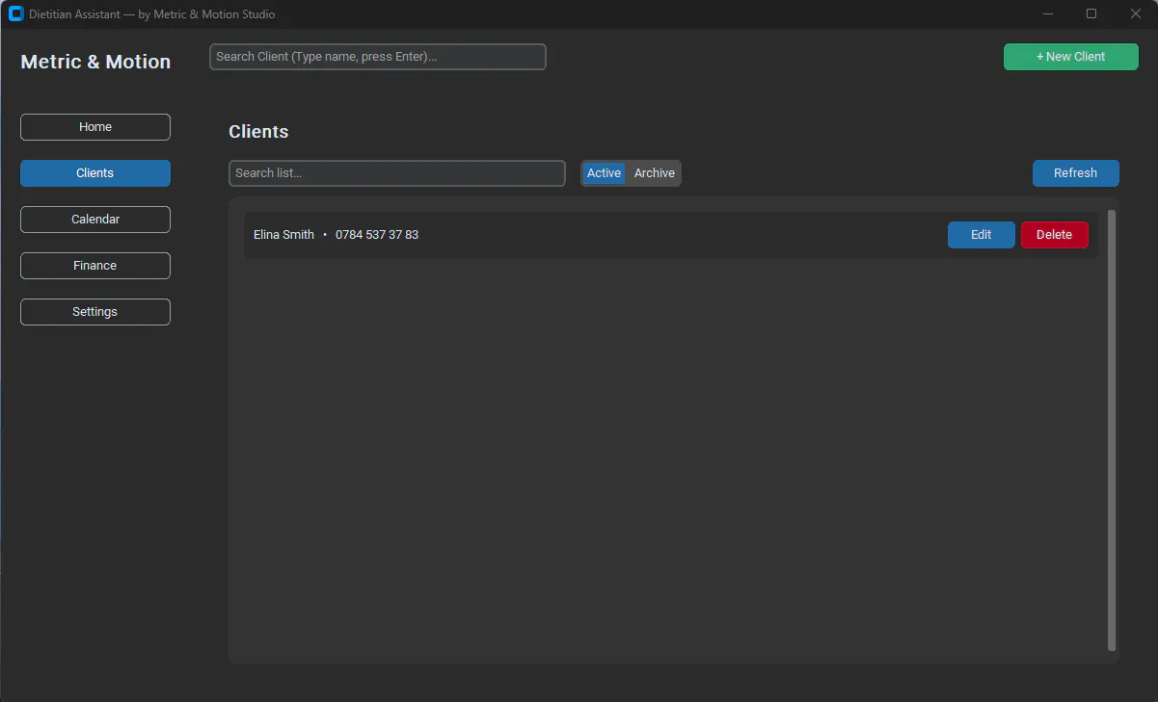Click the Refresh button

(1076, 173)
